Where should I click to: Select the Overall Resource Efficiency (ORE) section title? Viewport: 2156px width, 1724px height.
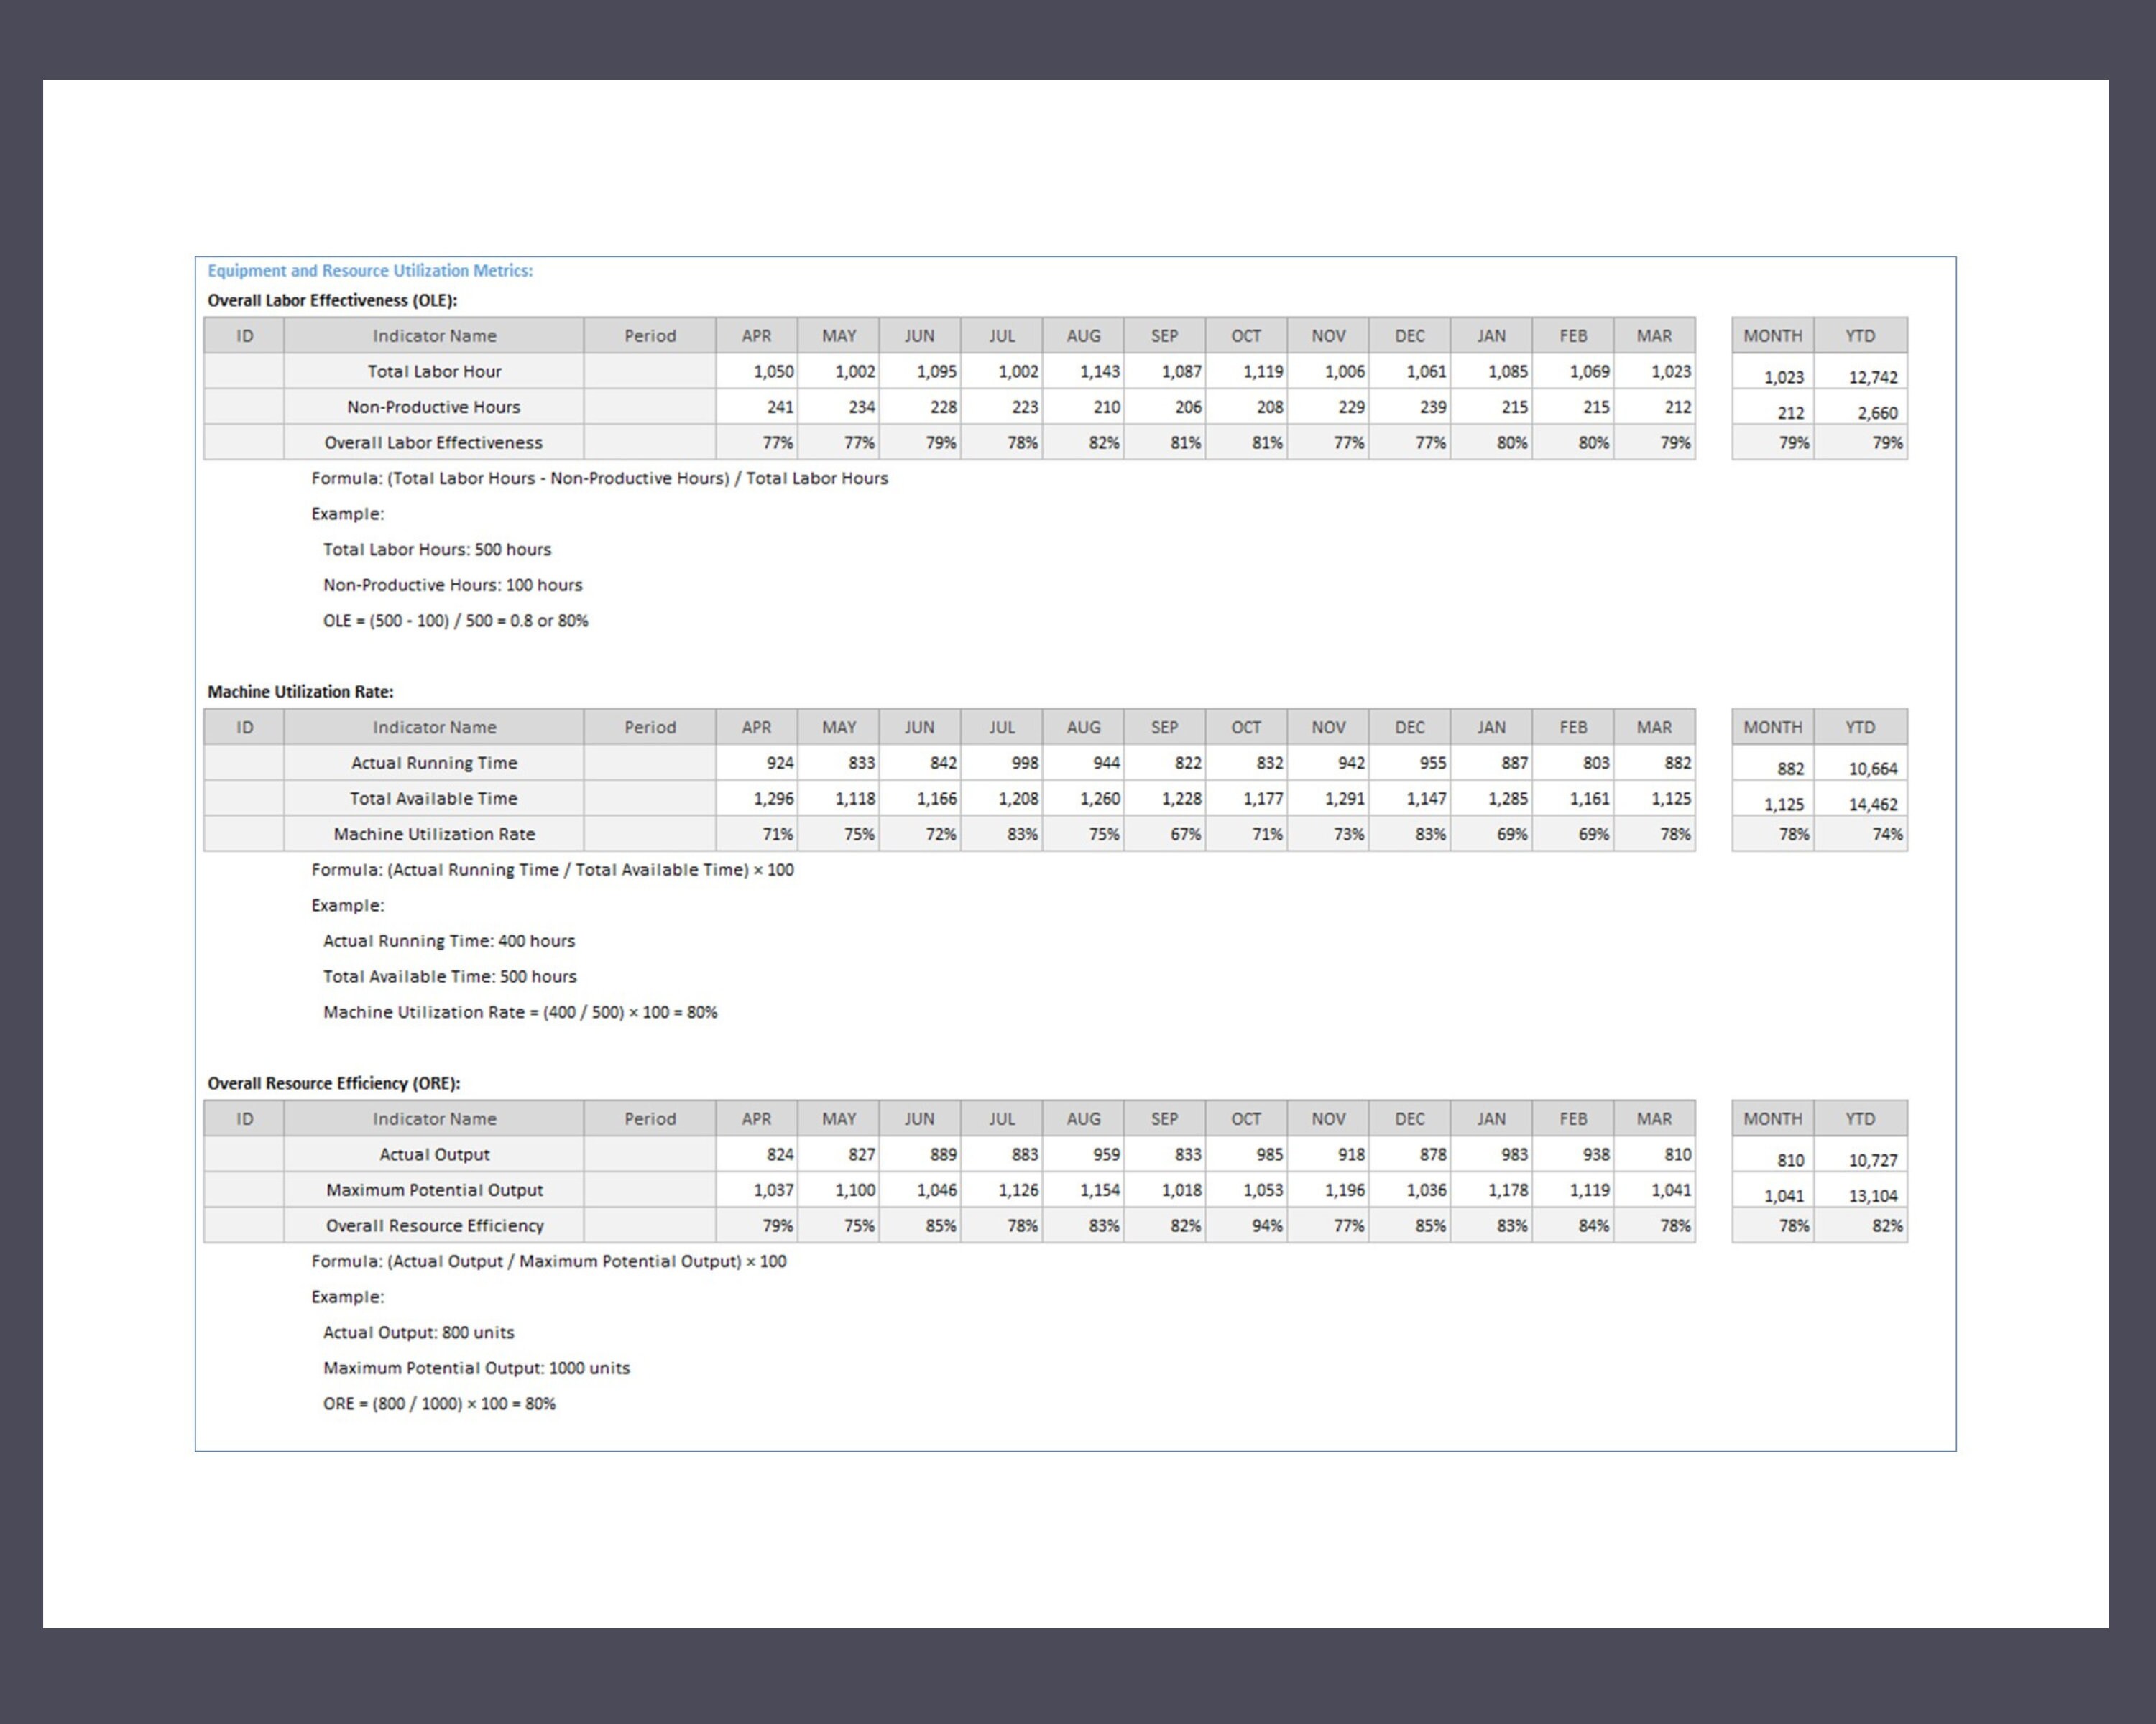click(337, 1083)
